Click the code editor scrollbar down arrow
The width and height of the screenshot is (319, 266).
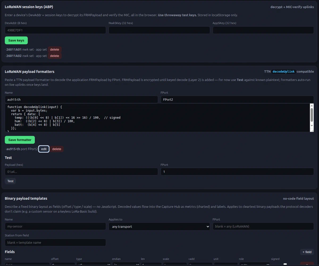click(x=312, y=125)
